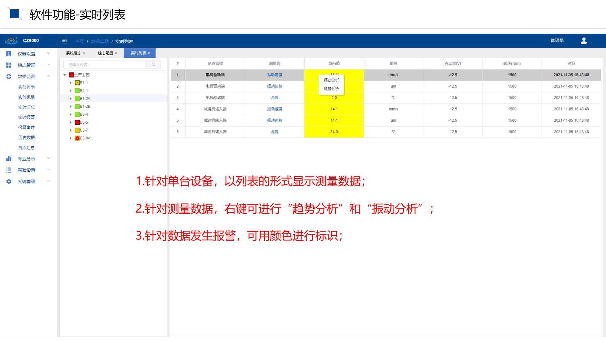Expand the B3-8A tree node
606x341 pixels.
70,138
